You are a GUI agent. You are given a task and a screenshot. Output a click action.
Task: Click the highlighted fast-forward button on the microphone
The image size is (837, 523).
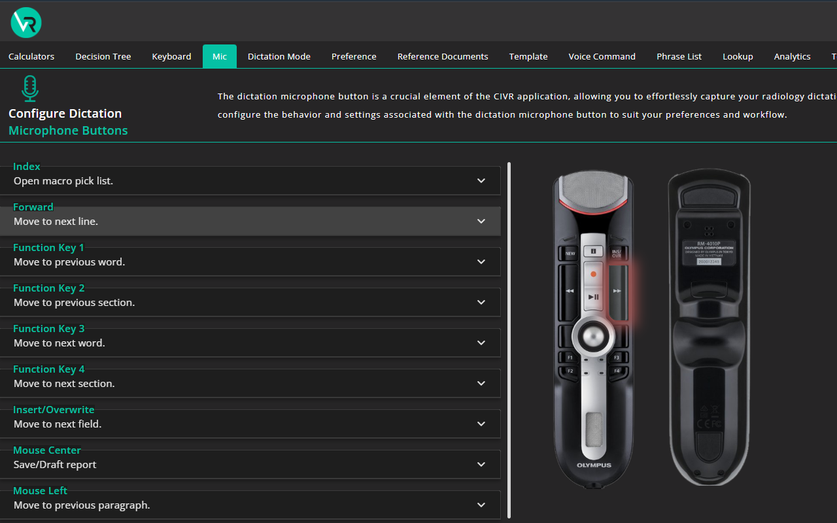(x=618, y=290)
